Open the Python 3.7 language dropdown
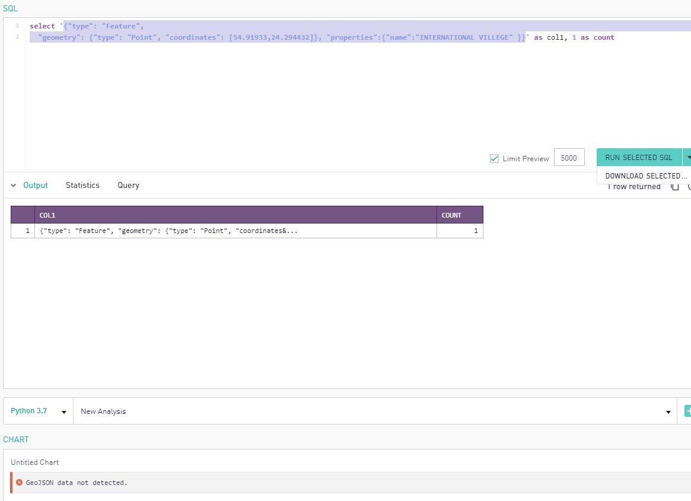 [x=39, y=411]
